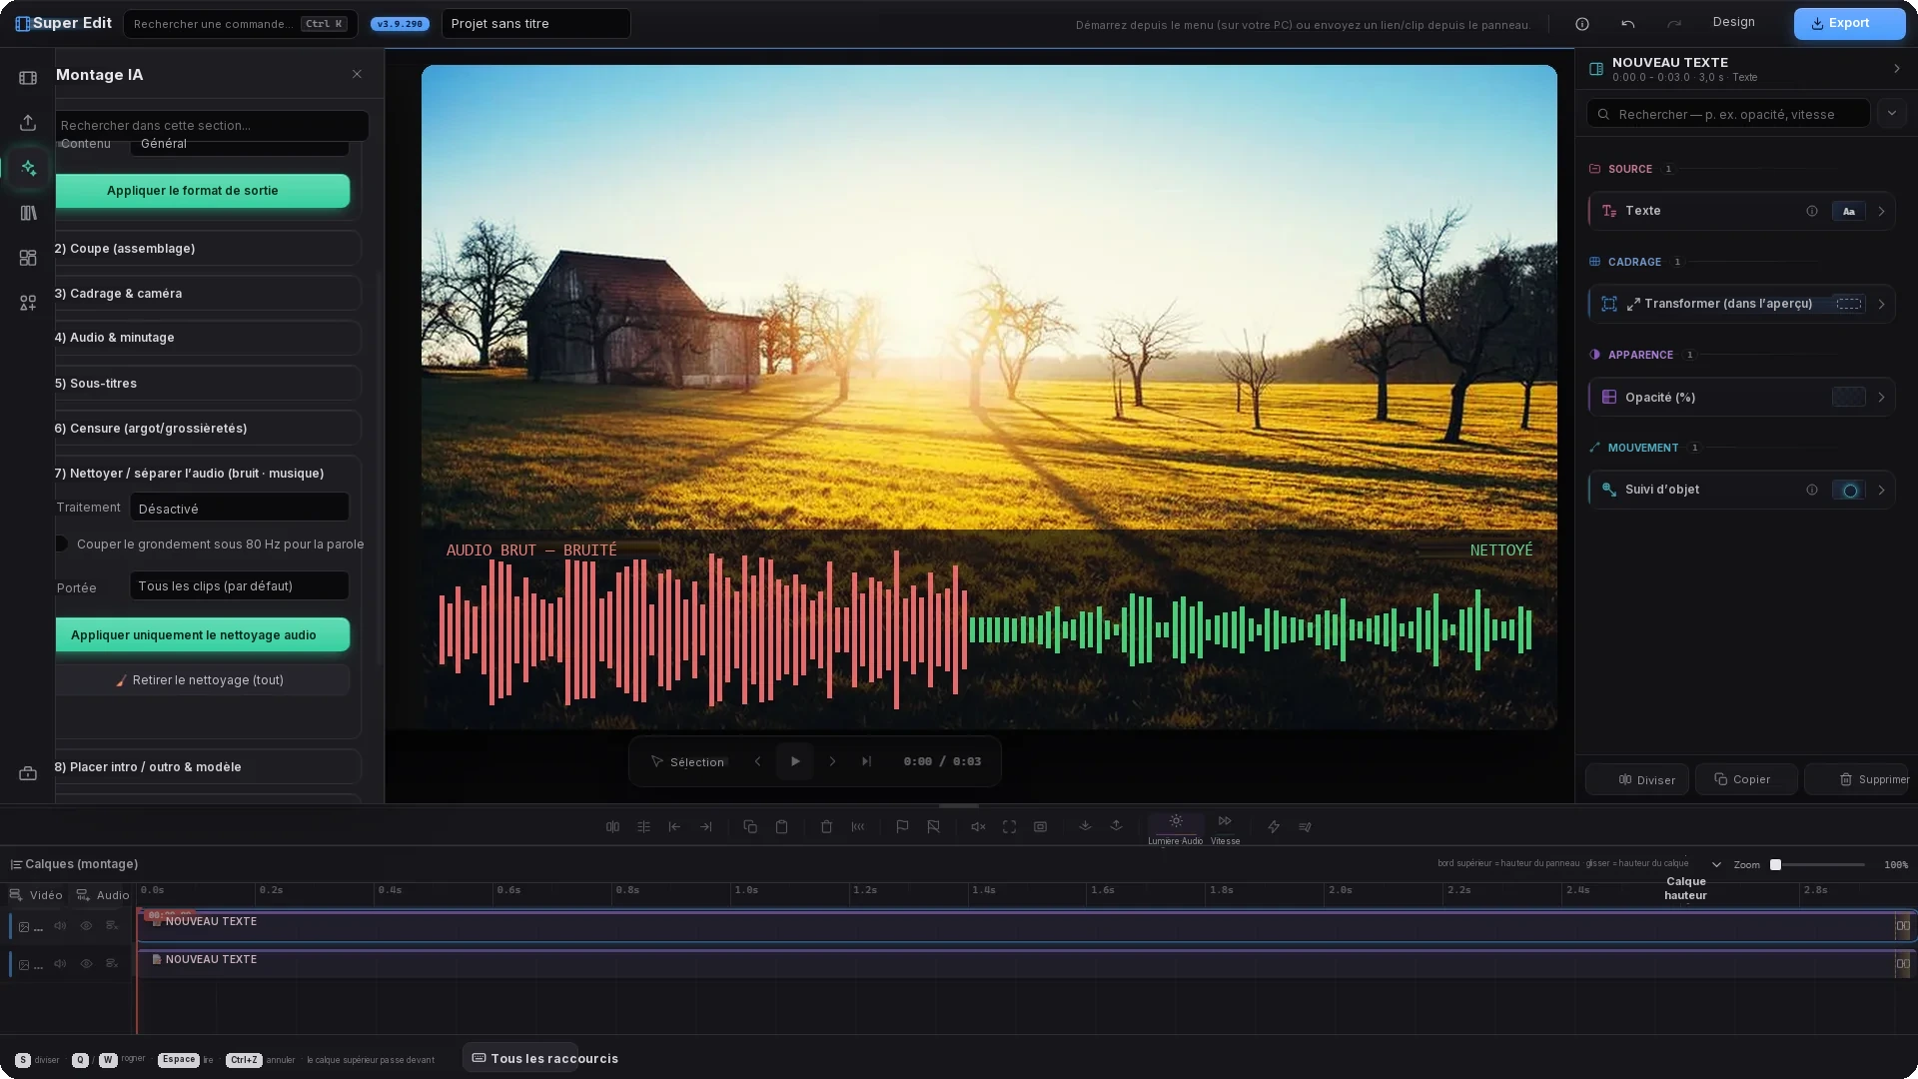Undo with the top bar arrow
Viewport: 1918px width, 1079px height.
[x=1628, y=24]
